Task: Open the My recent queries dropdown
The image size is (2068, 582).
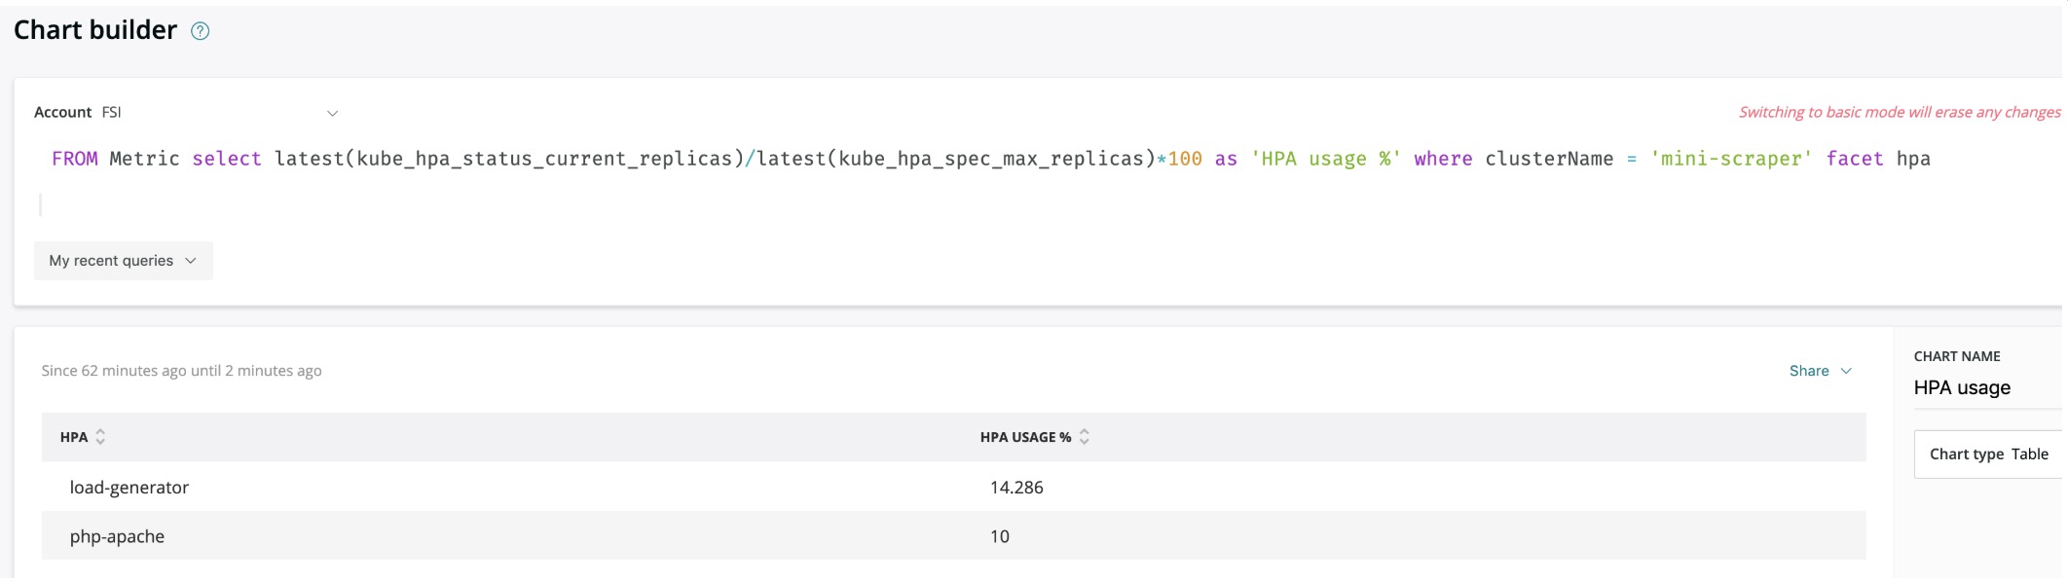Action: pos(124,261)
